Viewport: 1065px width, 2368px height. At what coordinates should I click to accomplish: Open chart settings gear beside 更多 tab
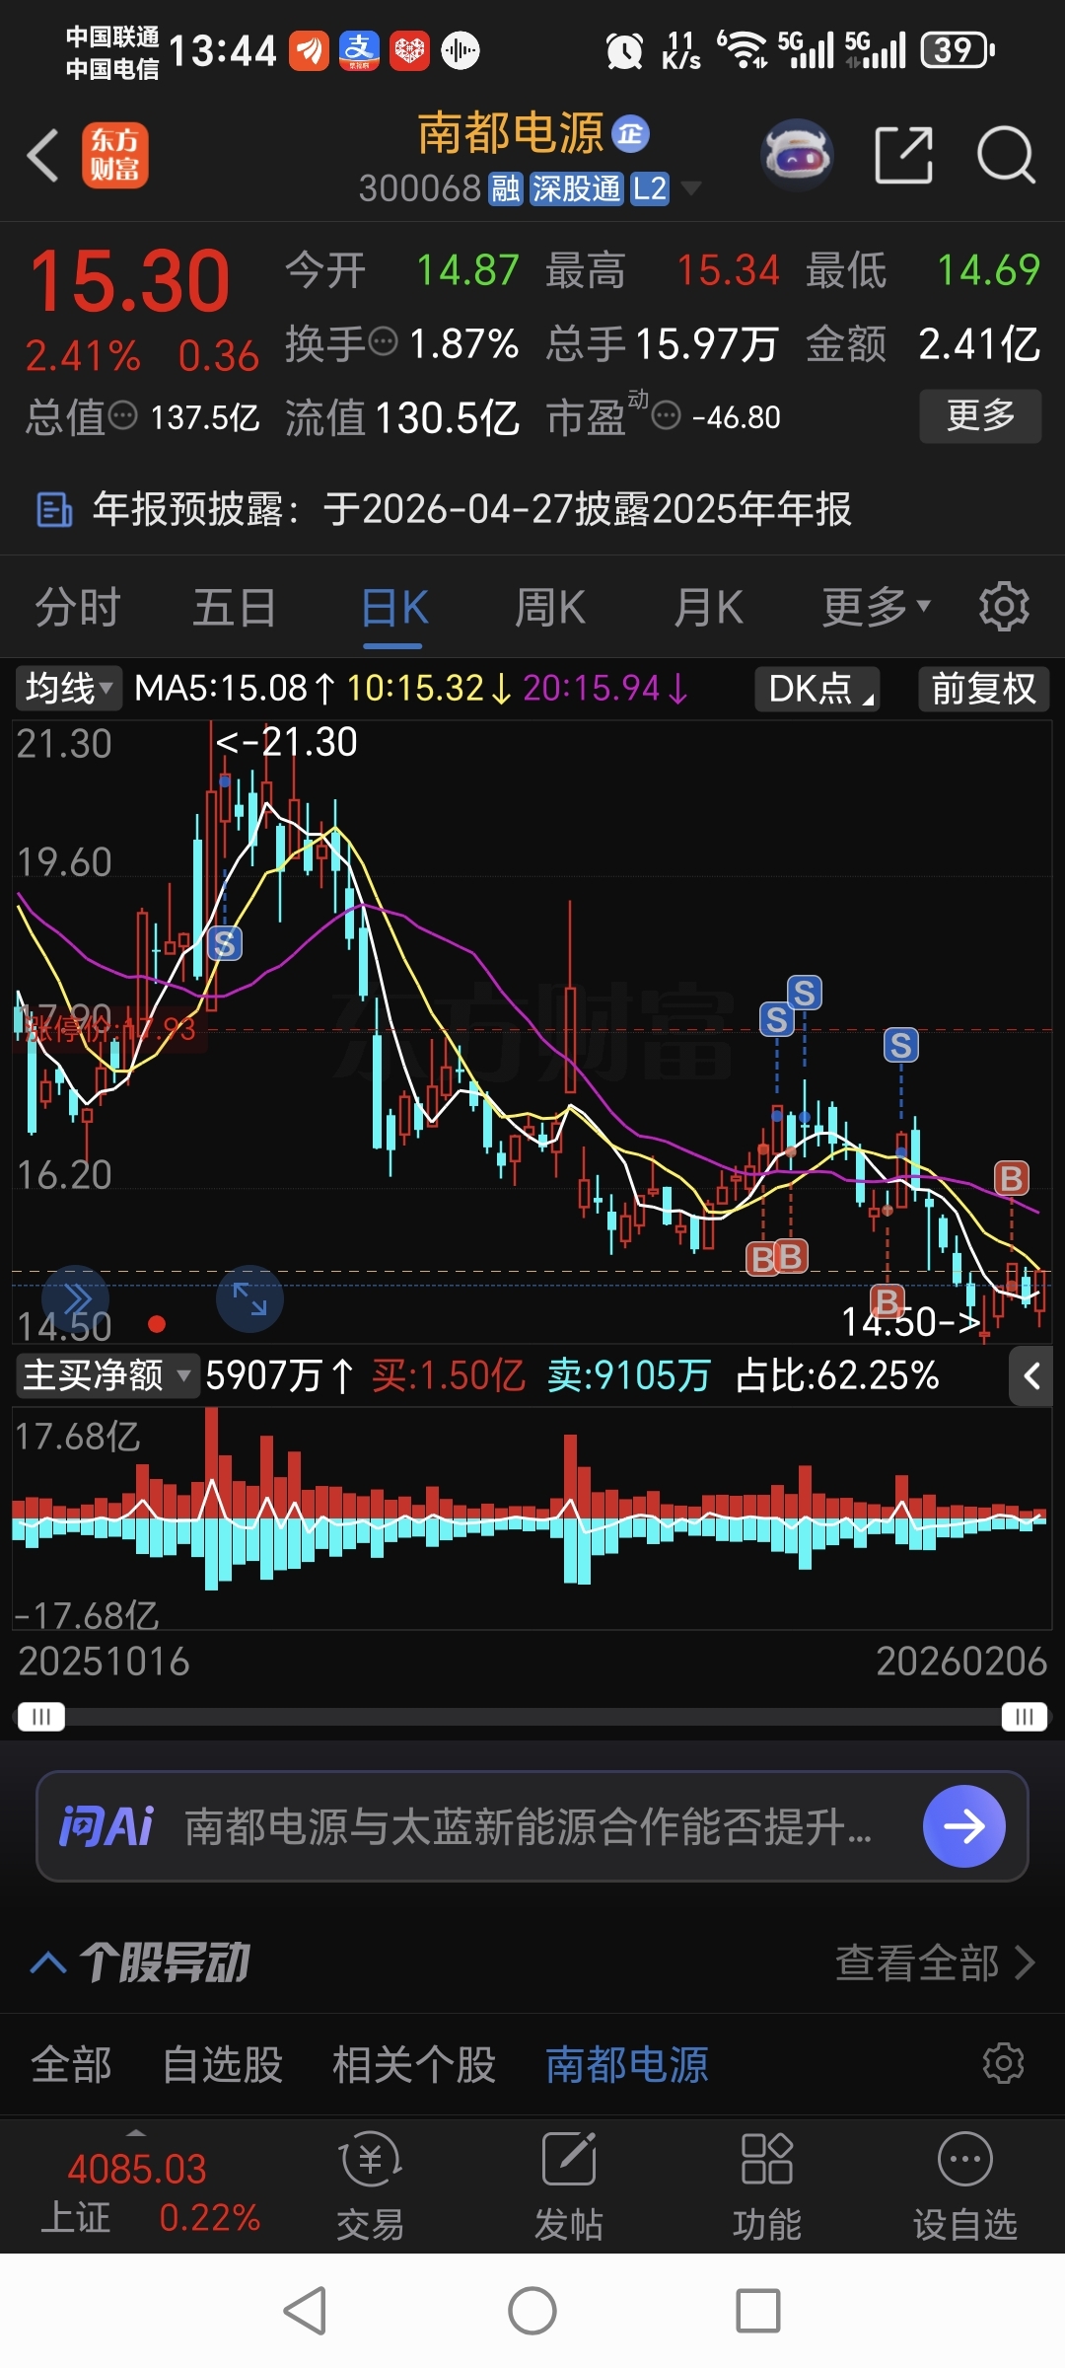click(x=1004, y=606)
